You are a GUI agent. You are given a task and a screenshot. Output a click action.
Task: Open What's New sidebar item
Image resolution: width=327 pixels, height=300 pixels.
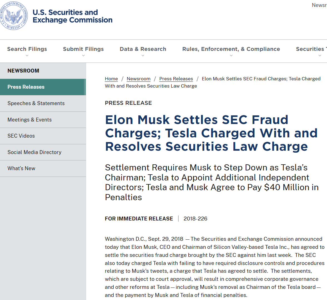click(x=43, y=168)
